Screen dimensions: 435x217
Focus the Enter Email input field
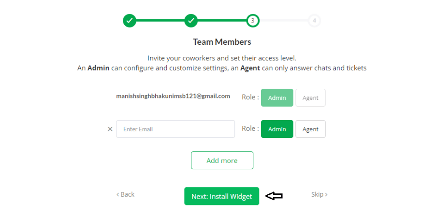[175, 129]
